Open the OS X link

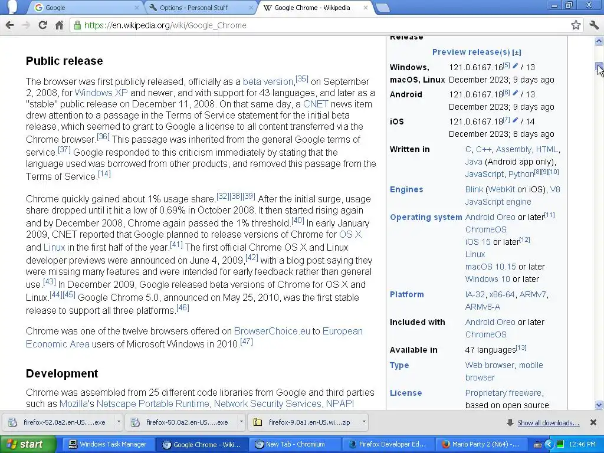pos(350,235)
